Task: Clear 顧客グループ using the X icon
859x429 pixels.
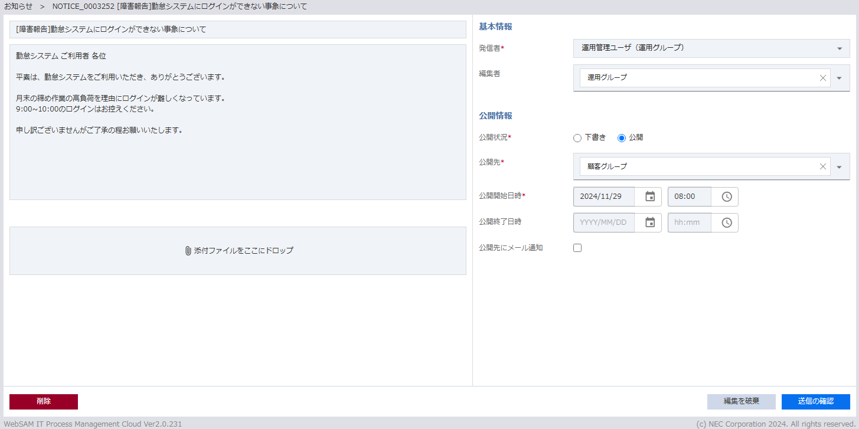Action: 822,166
